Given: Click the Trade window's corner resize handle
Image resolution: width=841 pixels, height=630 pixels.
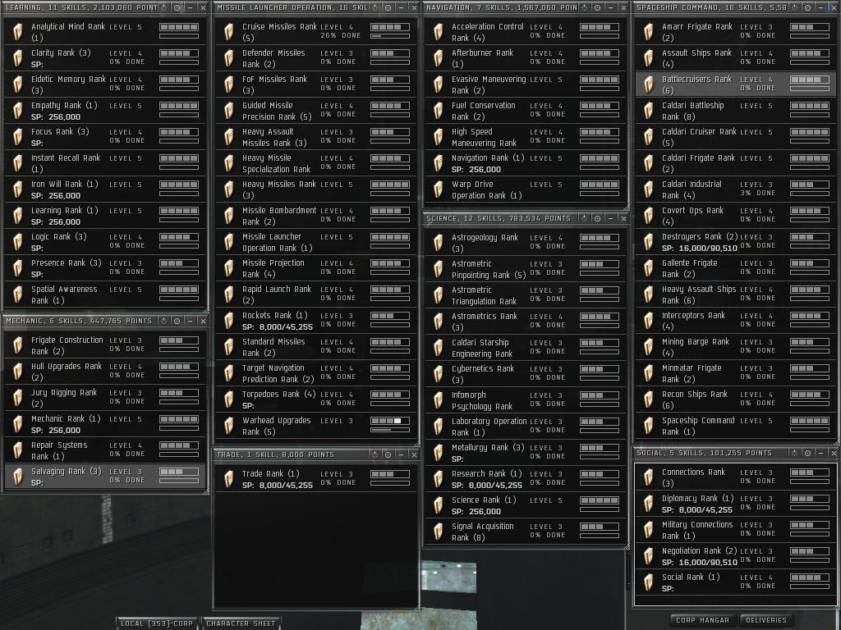Looking at the screenshot, I should [416, 607].
